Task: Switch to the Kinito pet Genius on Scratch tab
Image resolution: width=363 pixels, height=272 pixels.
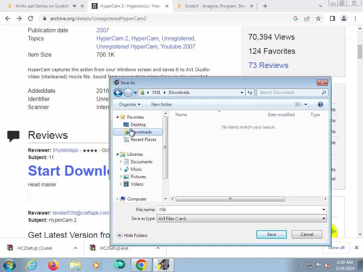Action: point(42,6)
